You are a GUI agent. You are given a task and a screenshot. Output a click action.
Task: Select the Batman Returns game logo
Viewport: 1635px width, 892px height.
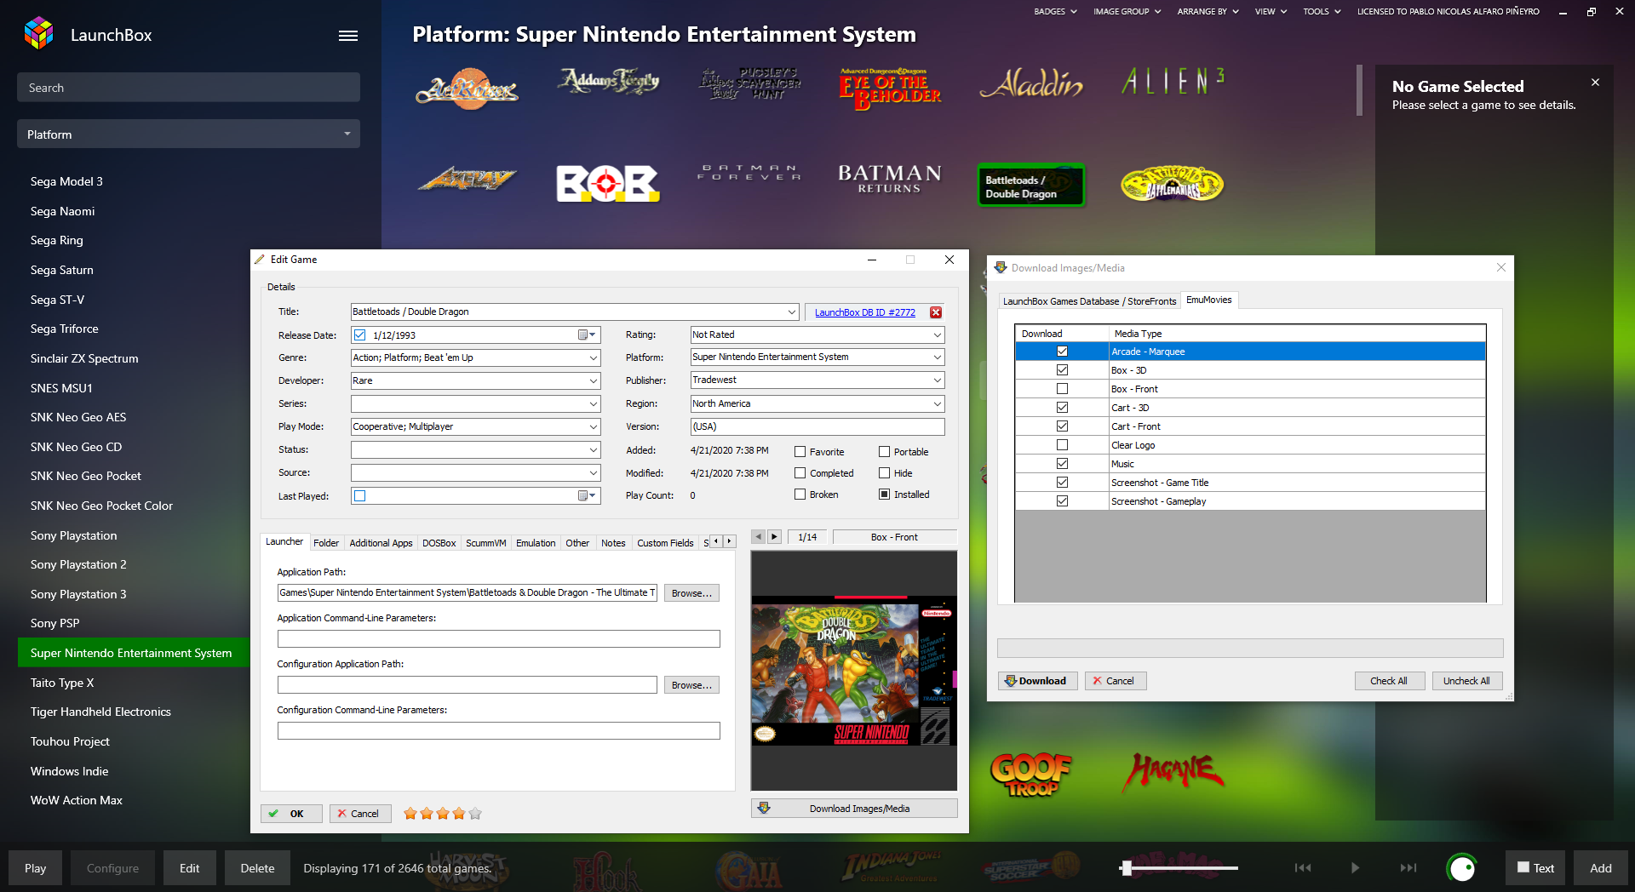click(x=890, y=179)
